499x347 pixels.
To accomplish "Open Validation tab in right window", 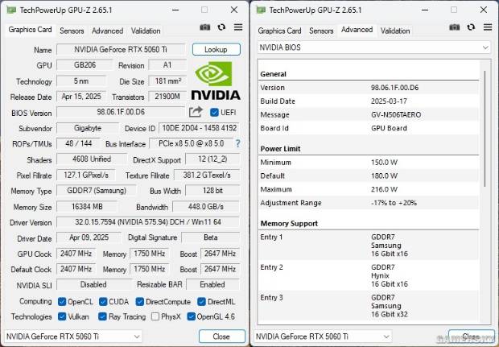I will click(395, 31).
